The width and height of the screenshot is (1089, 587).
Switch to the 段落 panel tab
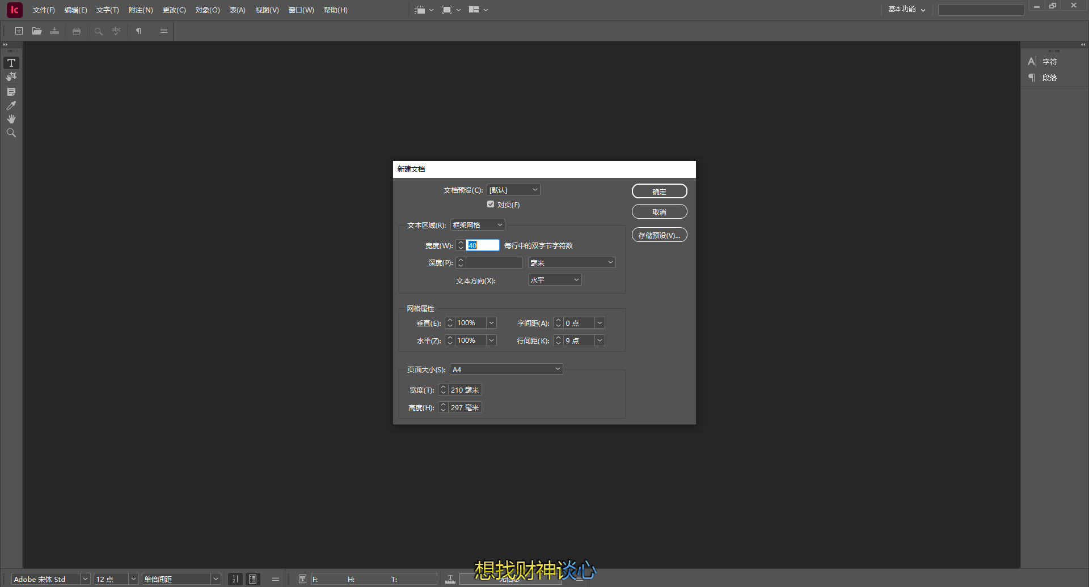[1051, 78]
